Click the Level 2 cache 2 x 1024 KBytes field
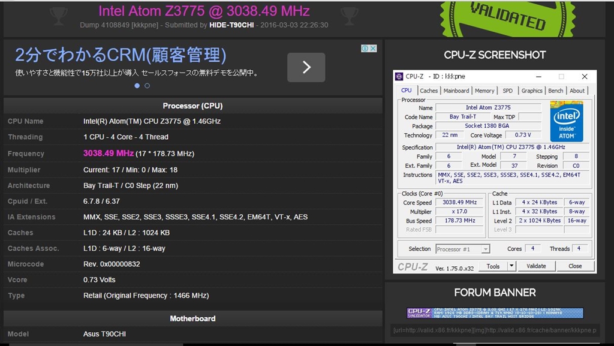This screenshot has height=346, width=614. [539, 221]
